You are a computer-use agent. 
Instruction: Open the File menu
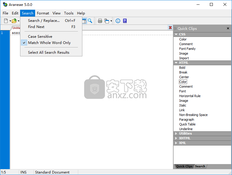click(6, 13)
